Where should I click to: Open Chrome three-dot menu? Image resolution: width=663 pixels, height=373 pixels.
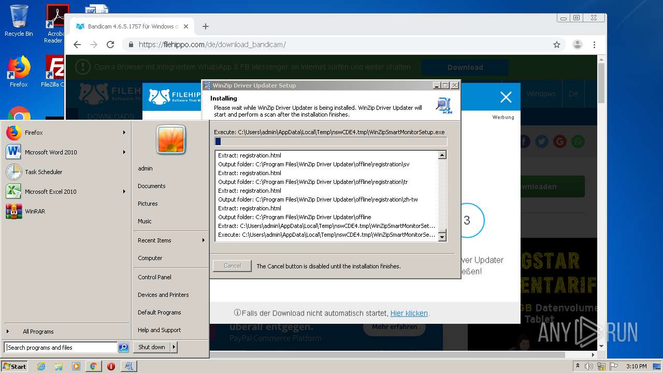594,45
